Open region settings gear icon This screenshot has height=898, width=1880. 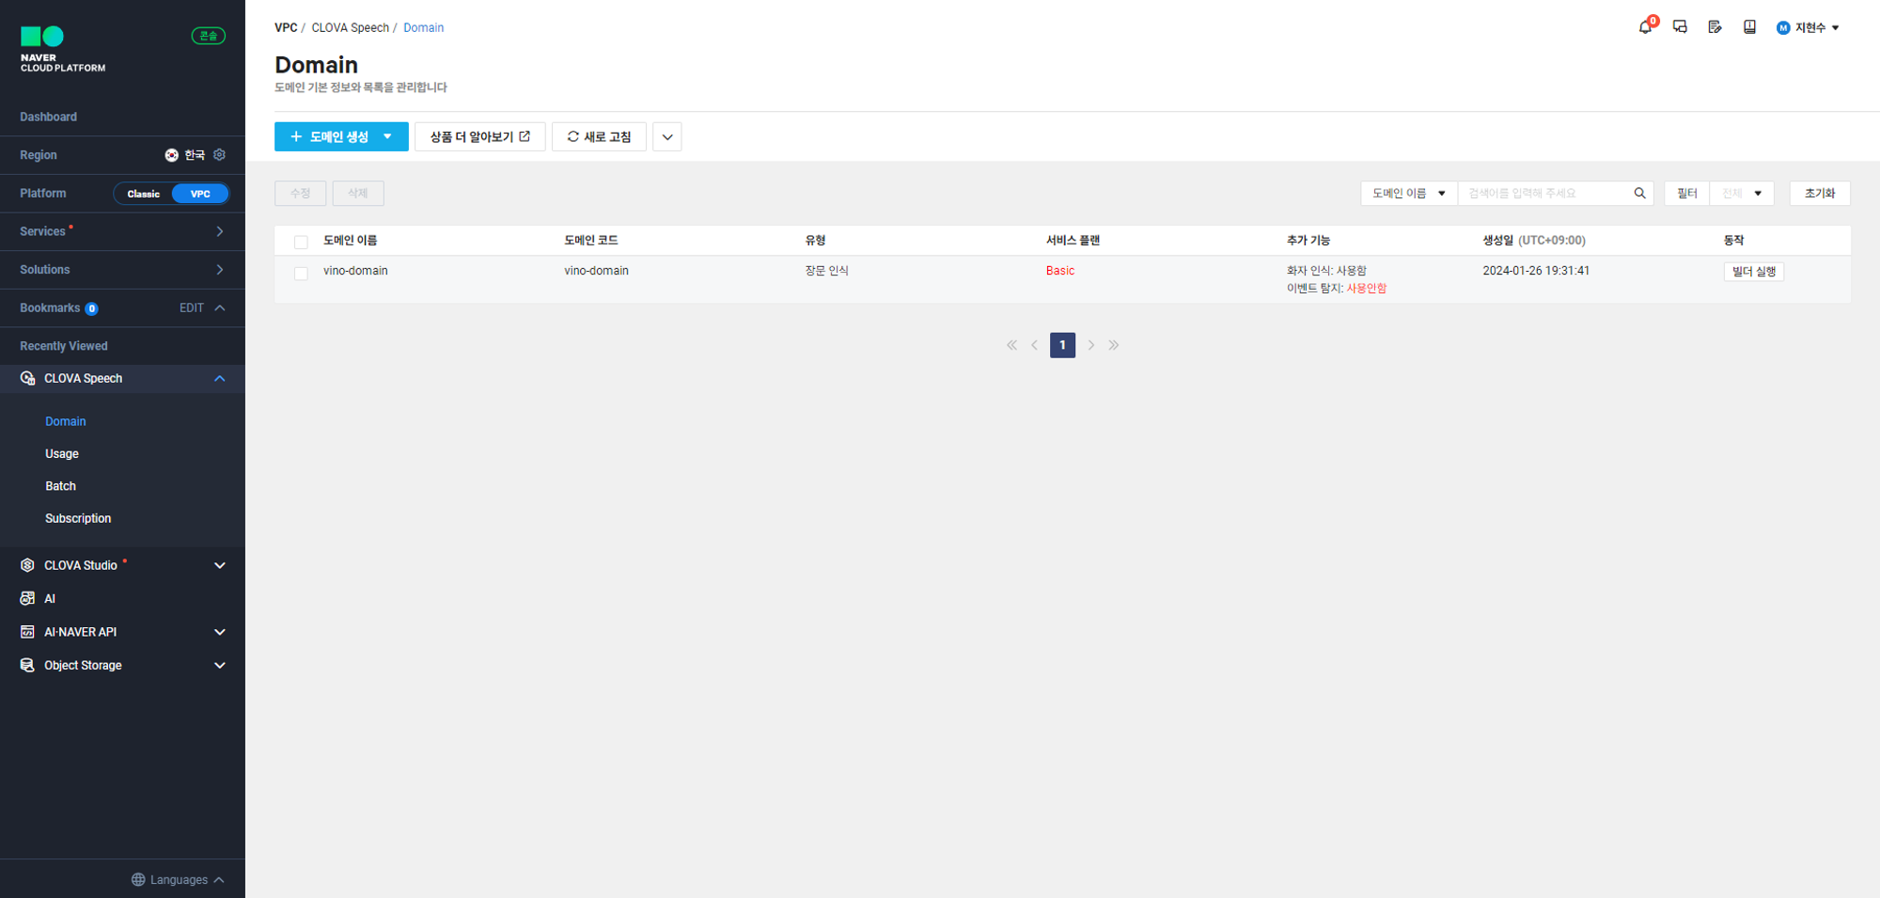click(219, 155)
